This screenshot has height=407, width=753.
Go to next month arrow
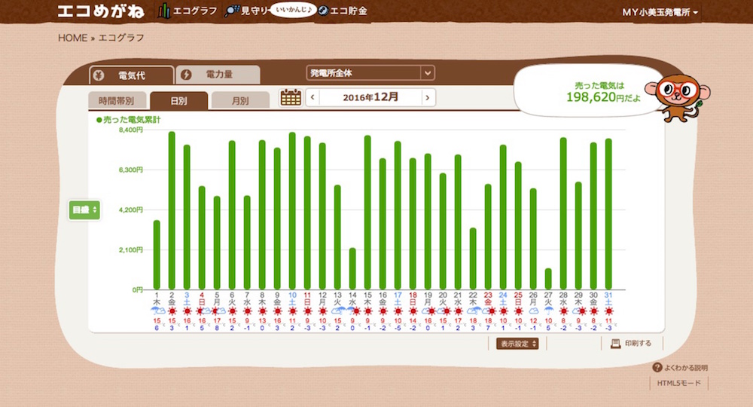428,97
